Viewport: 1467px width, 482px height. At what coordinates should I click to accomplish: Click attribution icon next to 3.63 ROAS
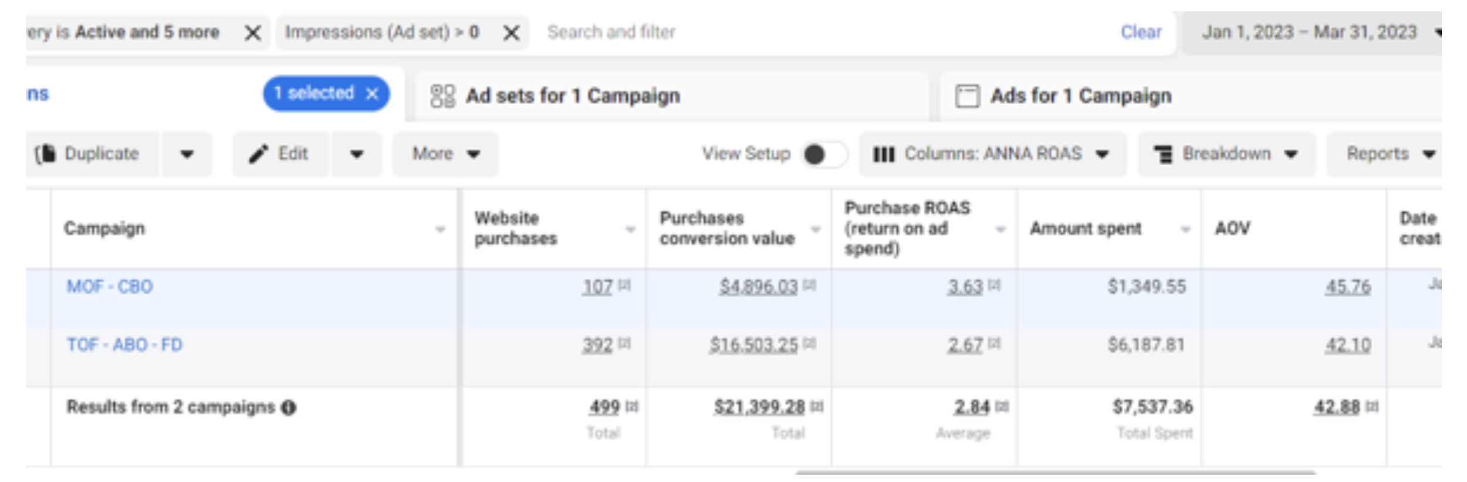[994, 285]
